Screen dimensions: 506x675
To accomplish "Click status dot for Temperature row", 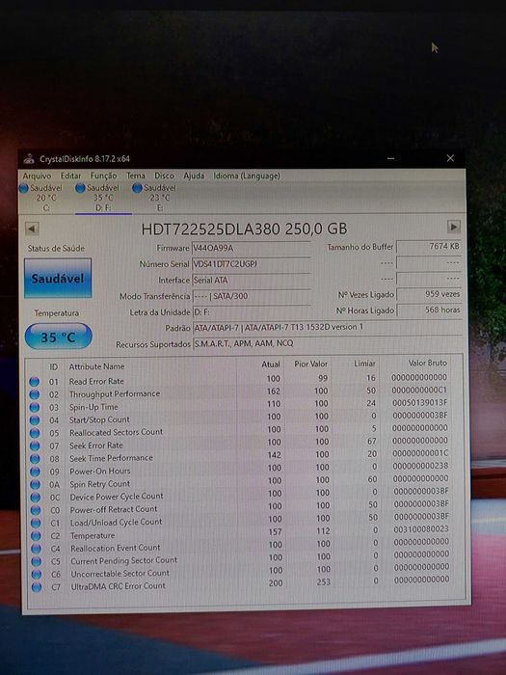I will [x=36, y=536].
